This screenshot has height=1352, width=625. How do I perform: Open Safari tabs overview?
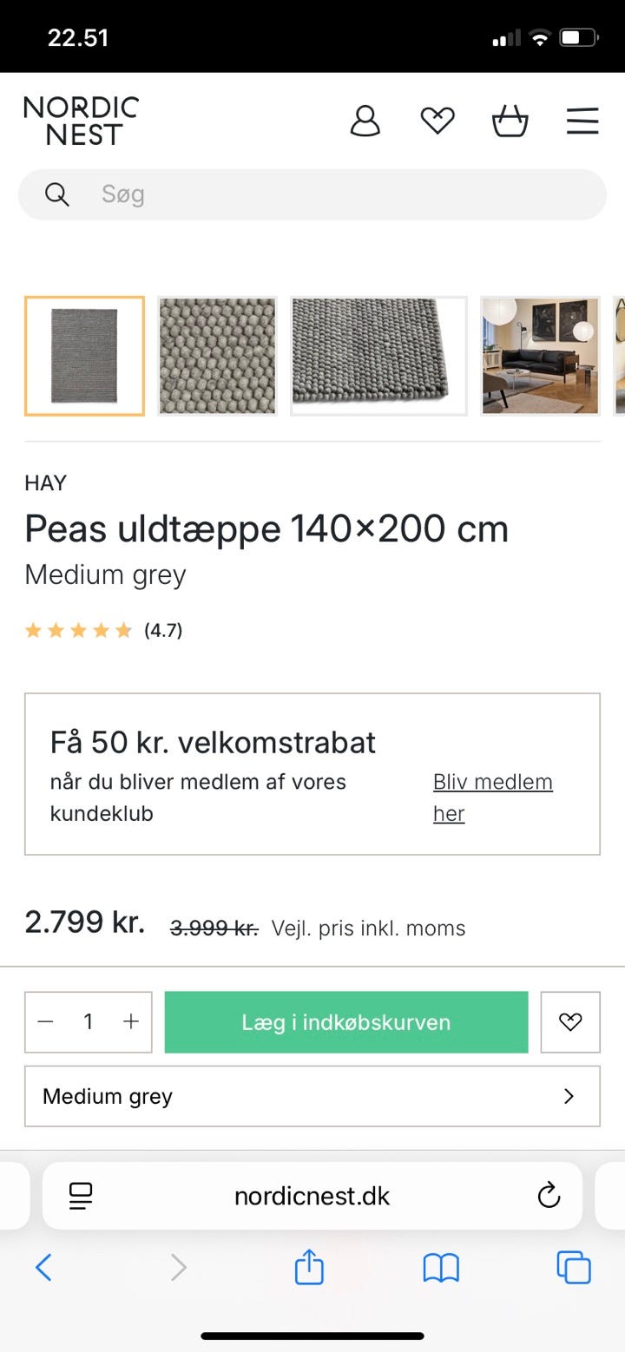tap(573, 1269)
